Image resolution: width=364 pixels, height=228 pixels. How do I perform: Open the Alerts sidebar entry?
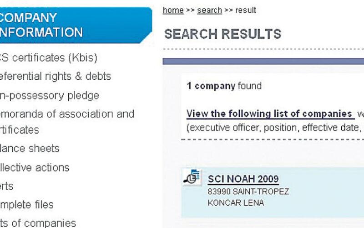point(7,186)
